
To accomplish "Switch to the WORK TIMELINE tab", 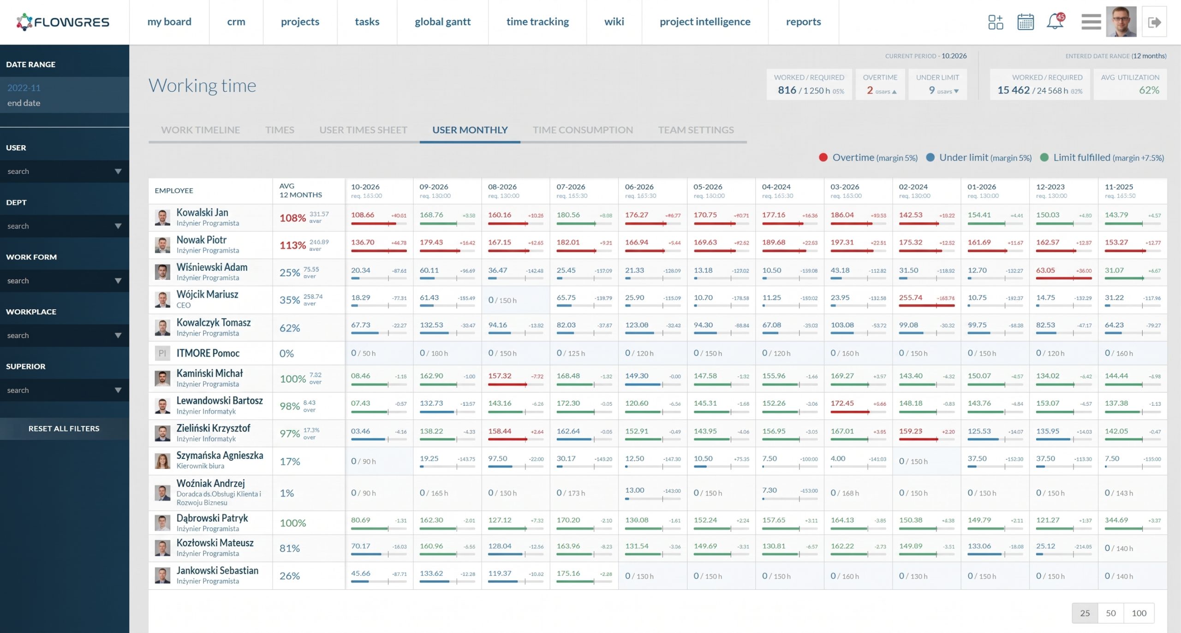I will [x=201, y=130].
